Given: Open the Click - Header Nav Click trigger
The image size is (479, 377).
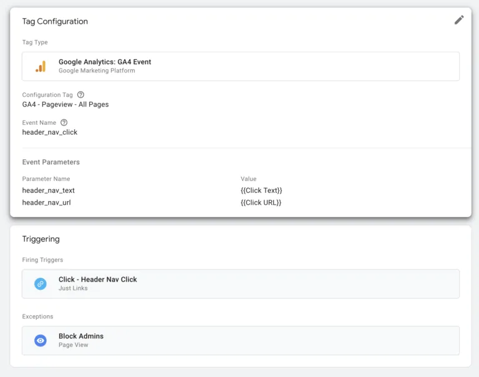Looking at the screenshot, I should [241, 284].
